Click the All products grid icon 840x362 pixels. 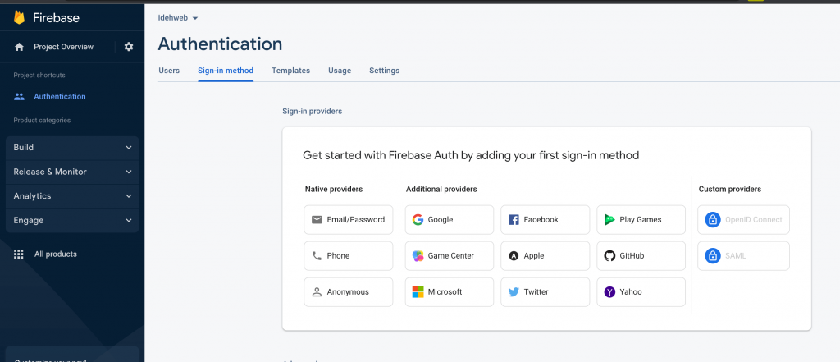point(19,254)
